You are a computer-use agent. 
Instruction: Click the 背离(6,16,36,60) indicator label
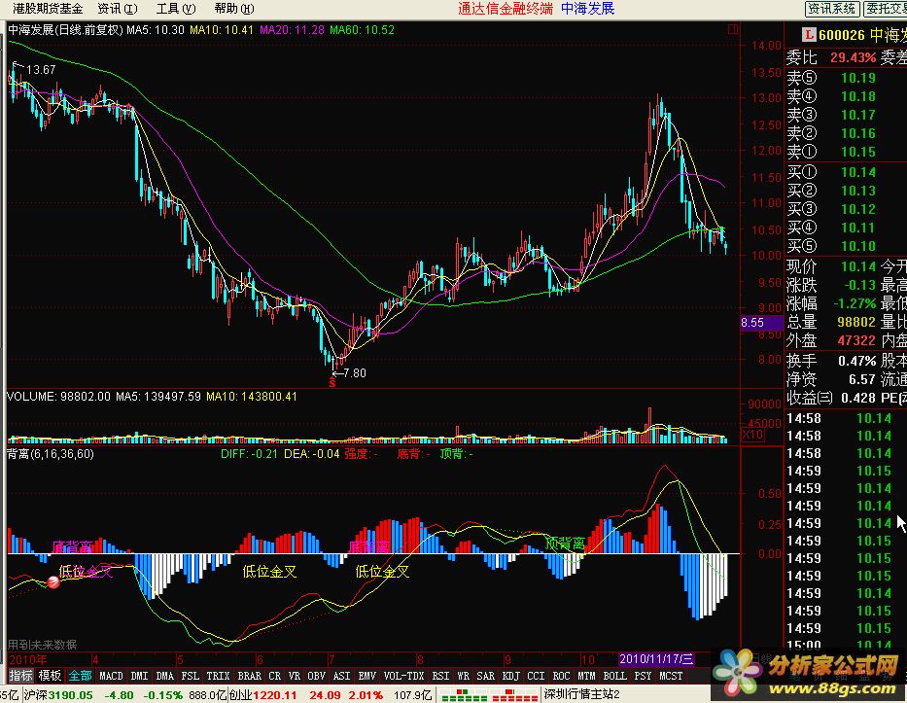tap(51, 454)
